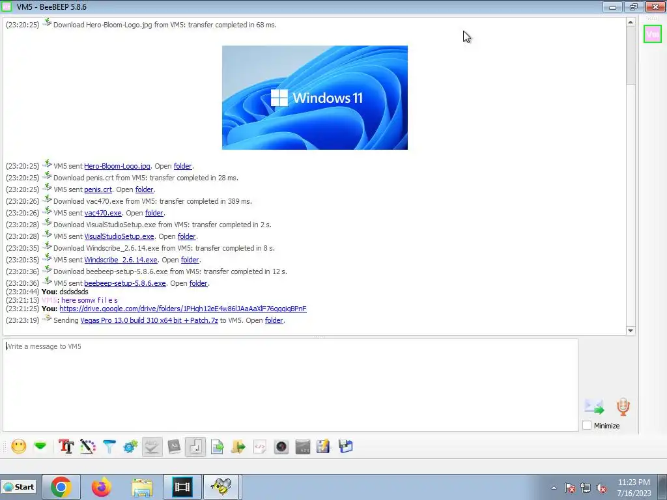The height and width of the screenshot is (500, 667).
Task: Open folder link for beebeep-setup-5.8.6.exe
Action: pyautogui.click(x=199, y=283)
